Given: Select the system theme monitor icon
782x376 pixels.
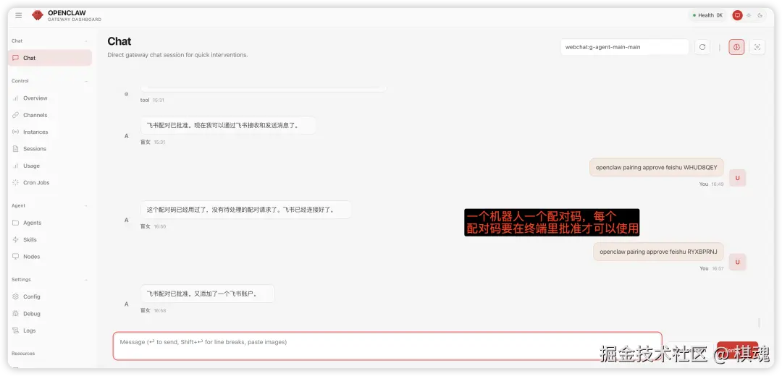Looking at the screenshot, I should [737, 15].
